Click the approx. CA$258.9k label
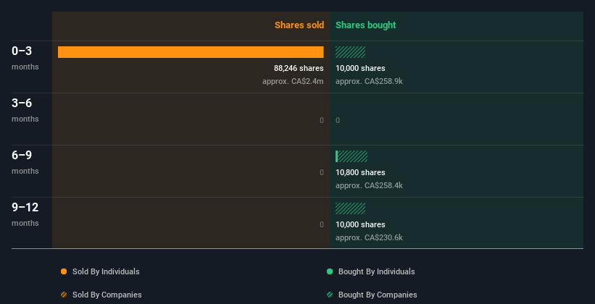This screenshot has height=304, width=595. (369, 82)
